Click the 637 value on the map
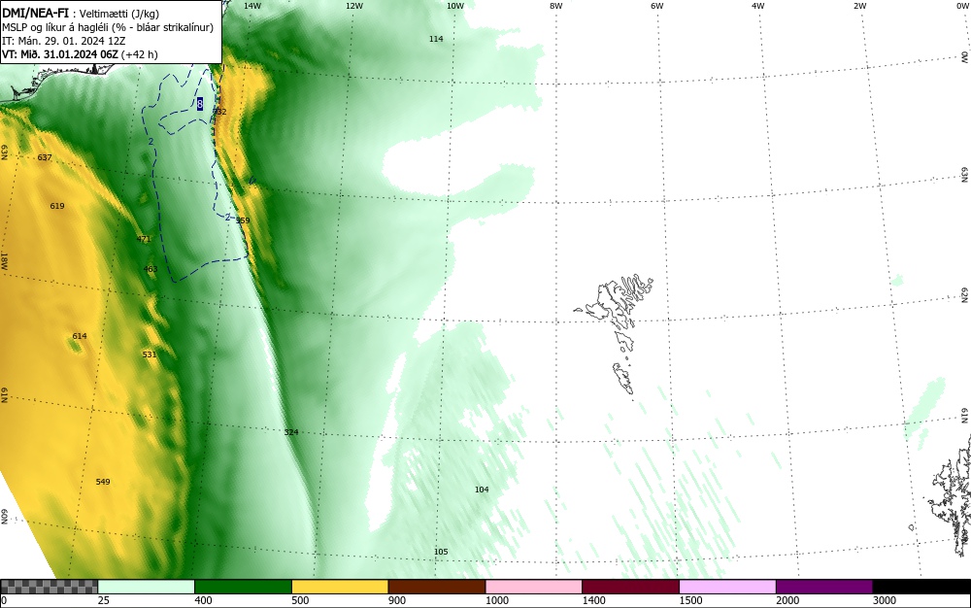 (x=45, y=157)
